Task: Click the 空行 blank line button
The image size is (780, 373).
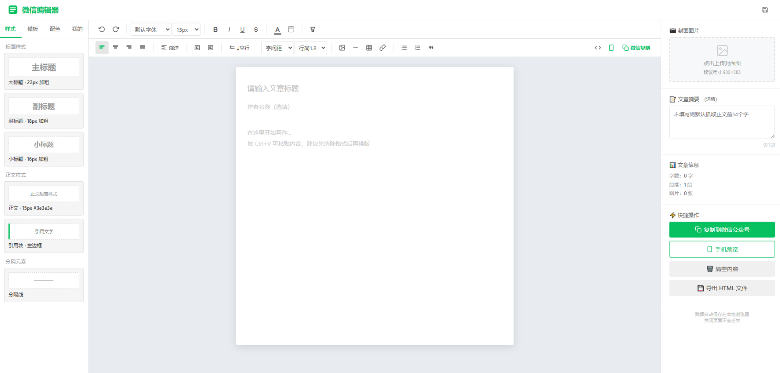Action: (x=239, y=48)
